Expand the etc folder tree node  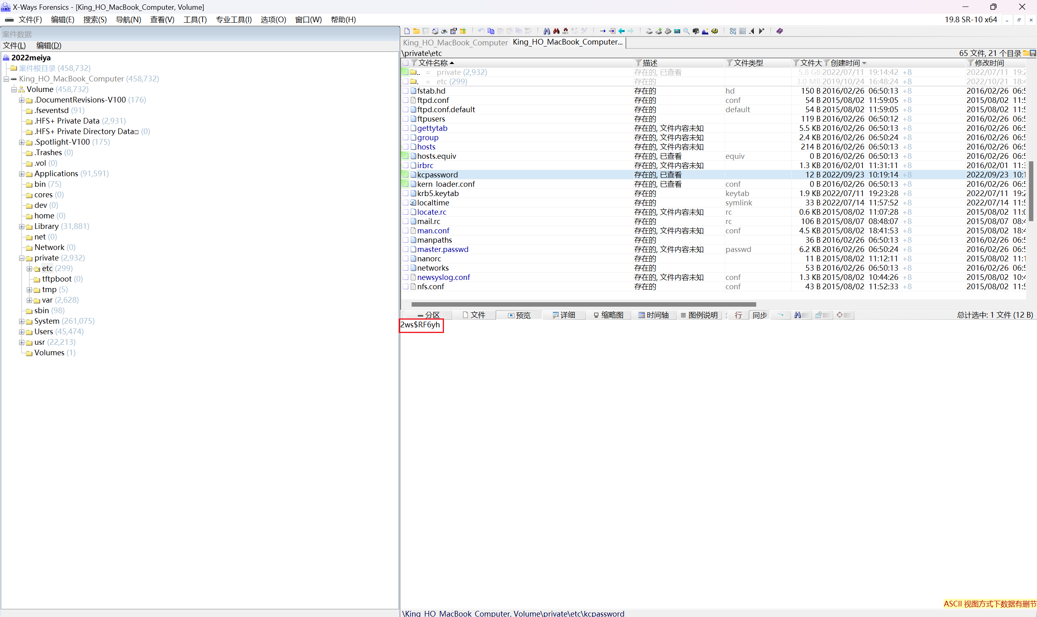pyautogui.click(x=30, y=269)
